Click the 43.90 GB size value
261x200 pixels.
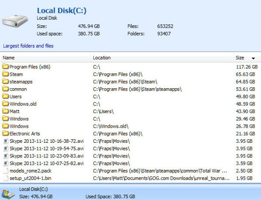(x=246, y=111)
